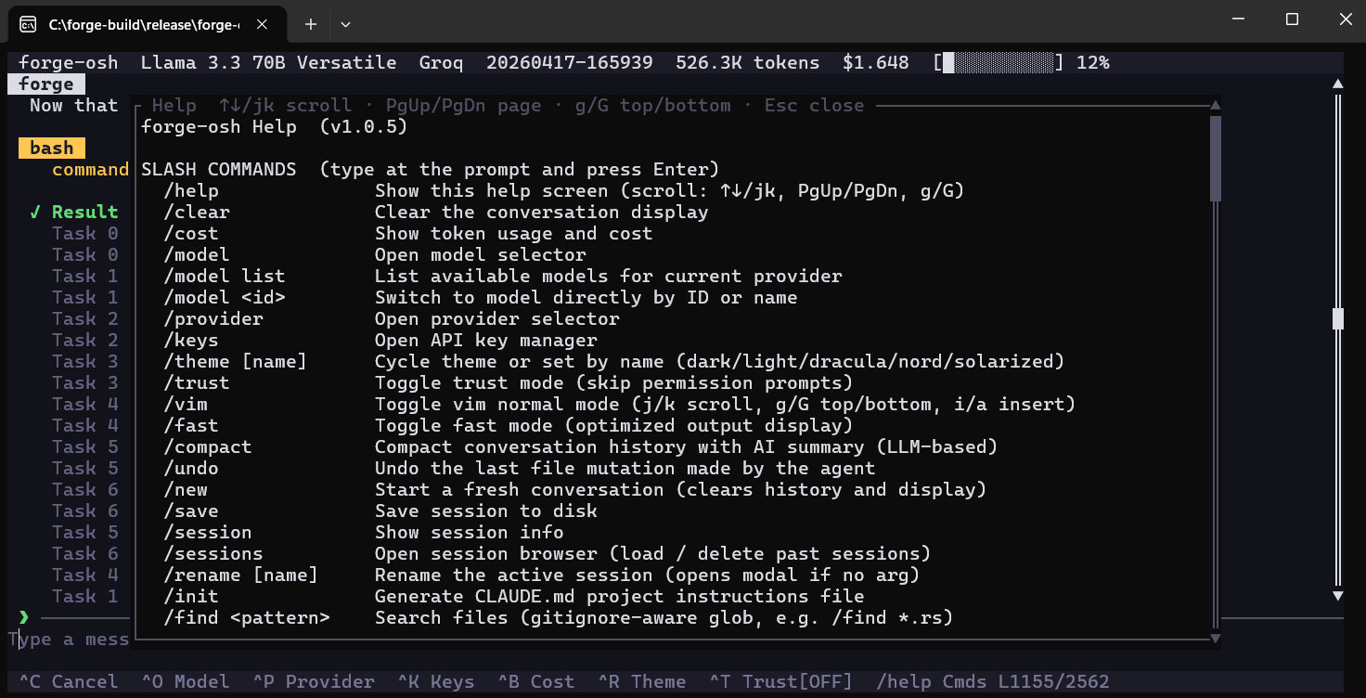Click the green checkmark Result line
Screen dimensions: 1366x698
(74, 213)
